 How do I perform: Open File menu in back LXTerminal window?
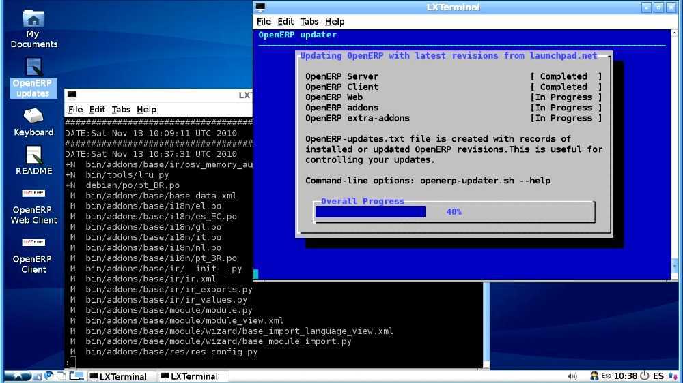tap(75, 110)
